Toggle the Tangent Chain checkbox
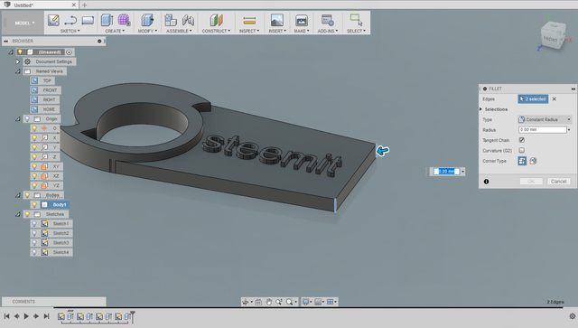 pyautogui.click(x=522, y=140)
